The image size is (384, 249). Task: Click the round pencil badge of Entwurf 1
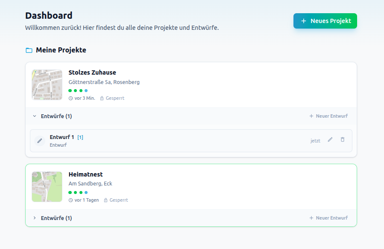(x=39, y=140)
